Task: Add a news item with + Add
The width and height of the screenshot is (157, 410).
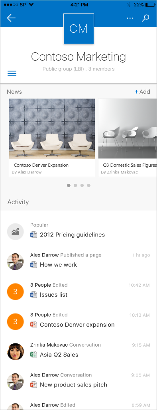Action: [x=142, y=92]
